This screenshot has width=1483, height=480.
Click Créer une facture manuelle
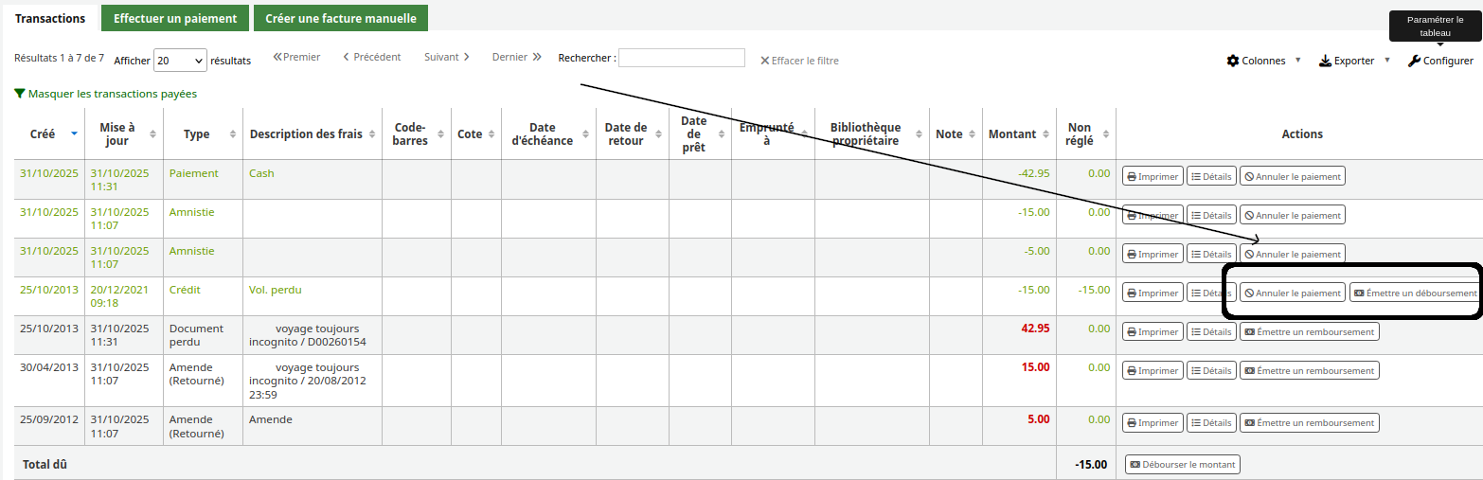click(x=340, y=18)
